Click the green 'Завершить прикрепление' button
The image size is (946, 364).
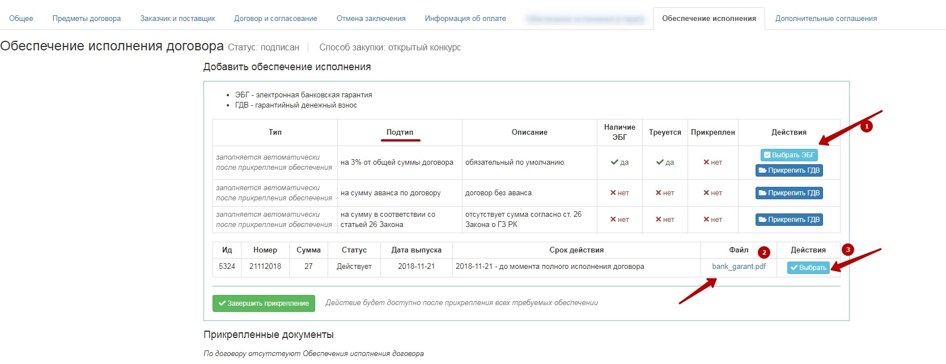pos(264,303)
